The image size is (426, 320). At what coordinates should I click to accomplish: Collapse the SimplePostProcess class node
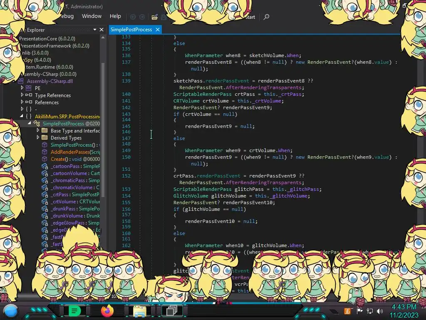30,123
